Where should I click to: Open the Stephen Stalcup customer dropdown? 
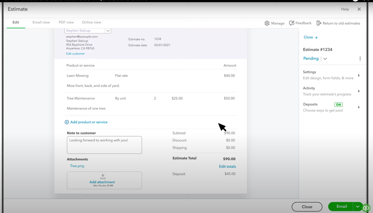108,31
